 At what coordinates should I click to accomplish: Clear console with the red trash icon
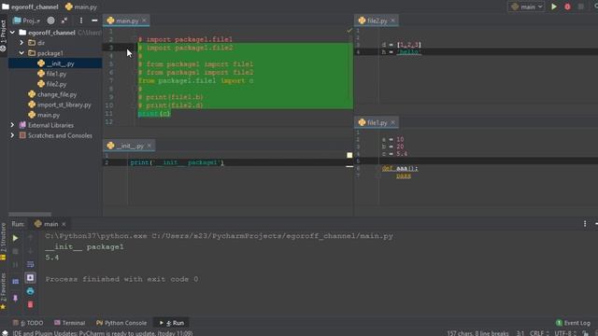[x=31, y=304]
